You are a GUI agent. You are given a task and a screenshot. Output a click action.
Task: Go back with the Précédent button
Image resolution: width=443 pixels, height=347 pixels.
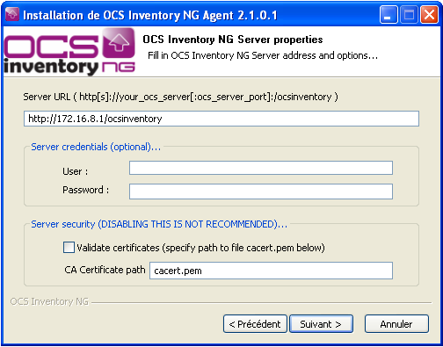click(255, 324)
